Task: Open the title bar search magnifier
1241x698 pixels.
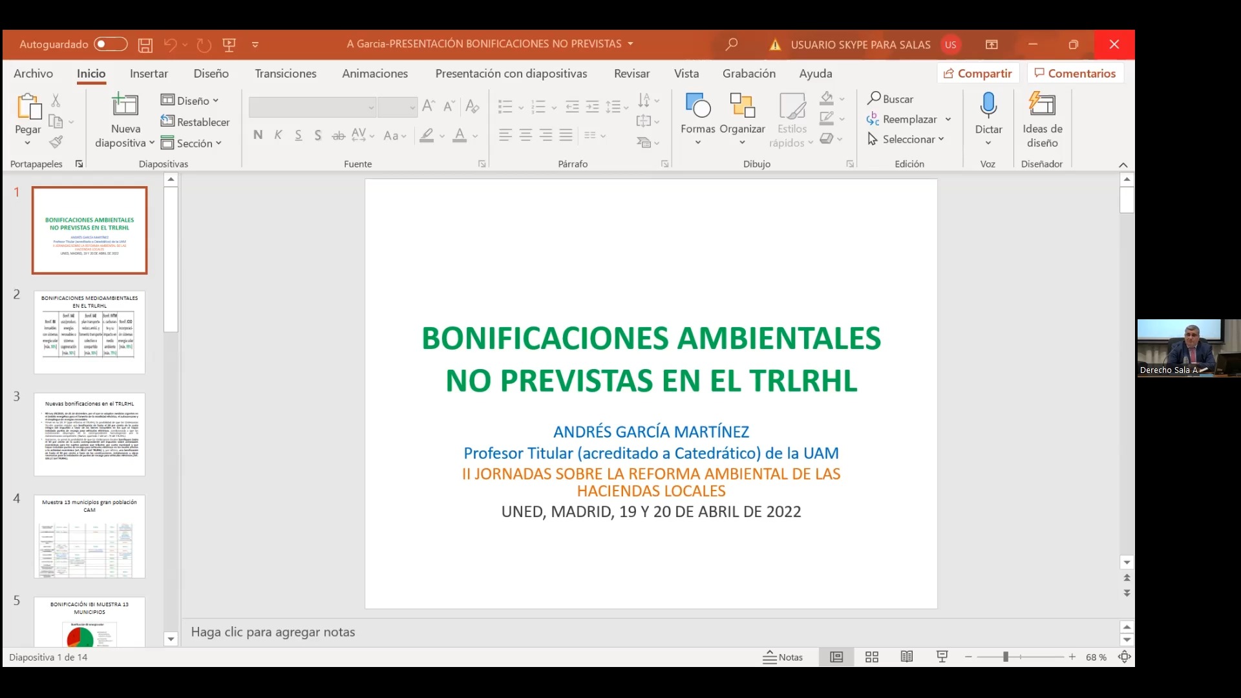Action: point(732,44)
